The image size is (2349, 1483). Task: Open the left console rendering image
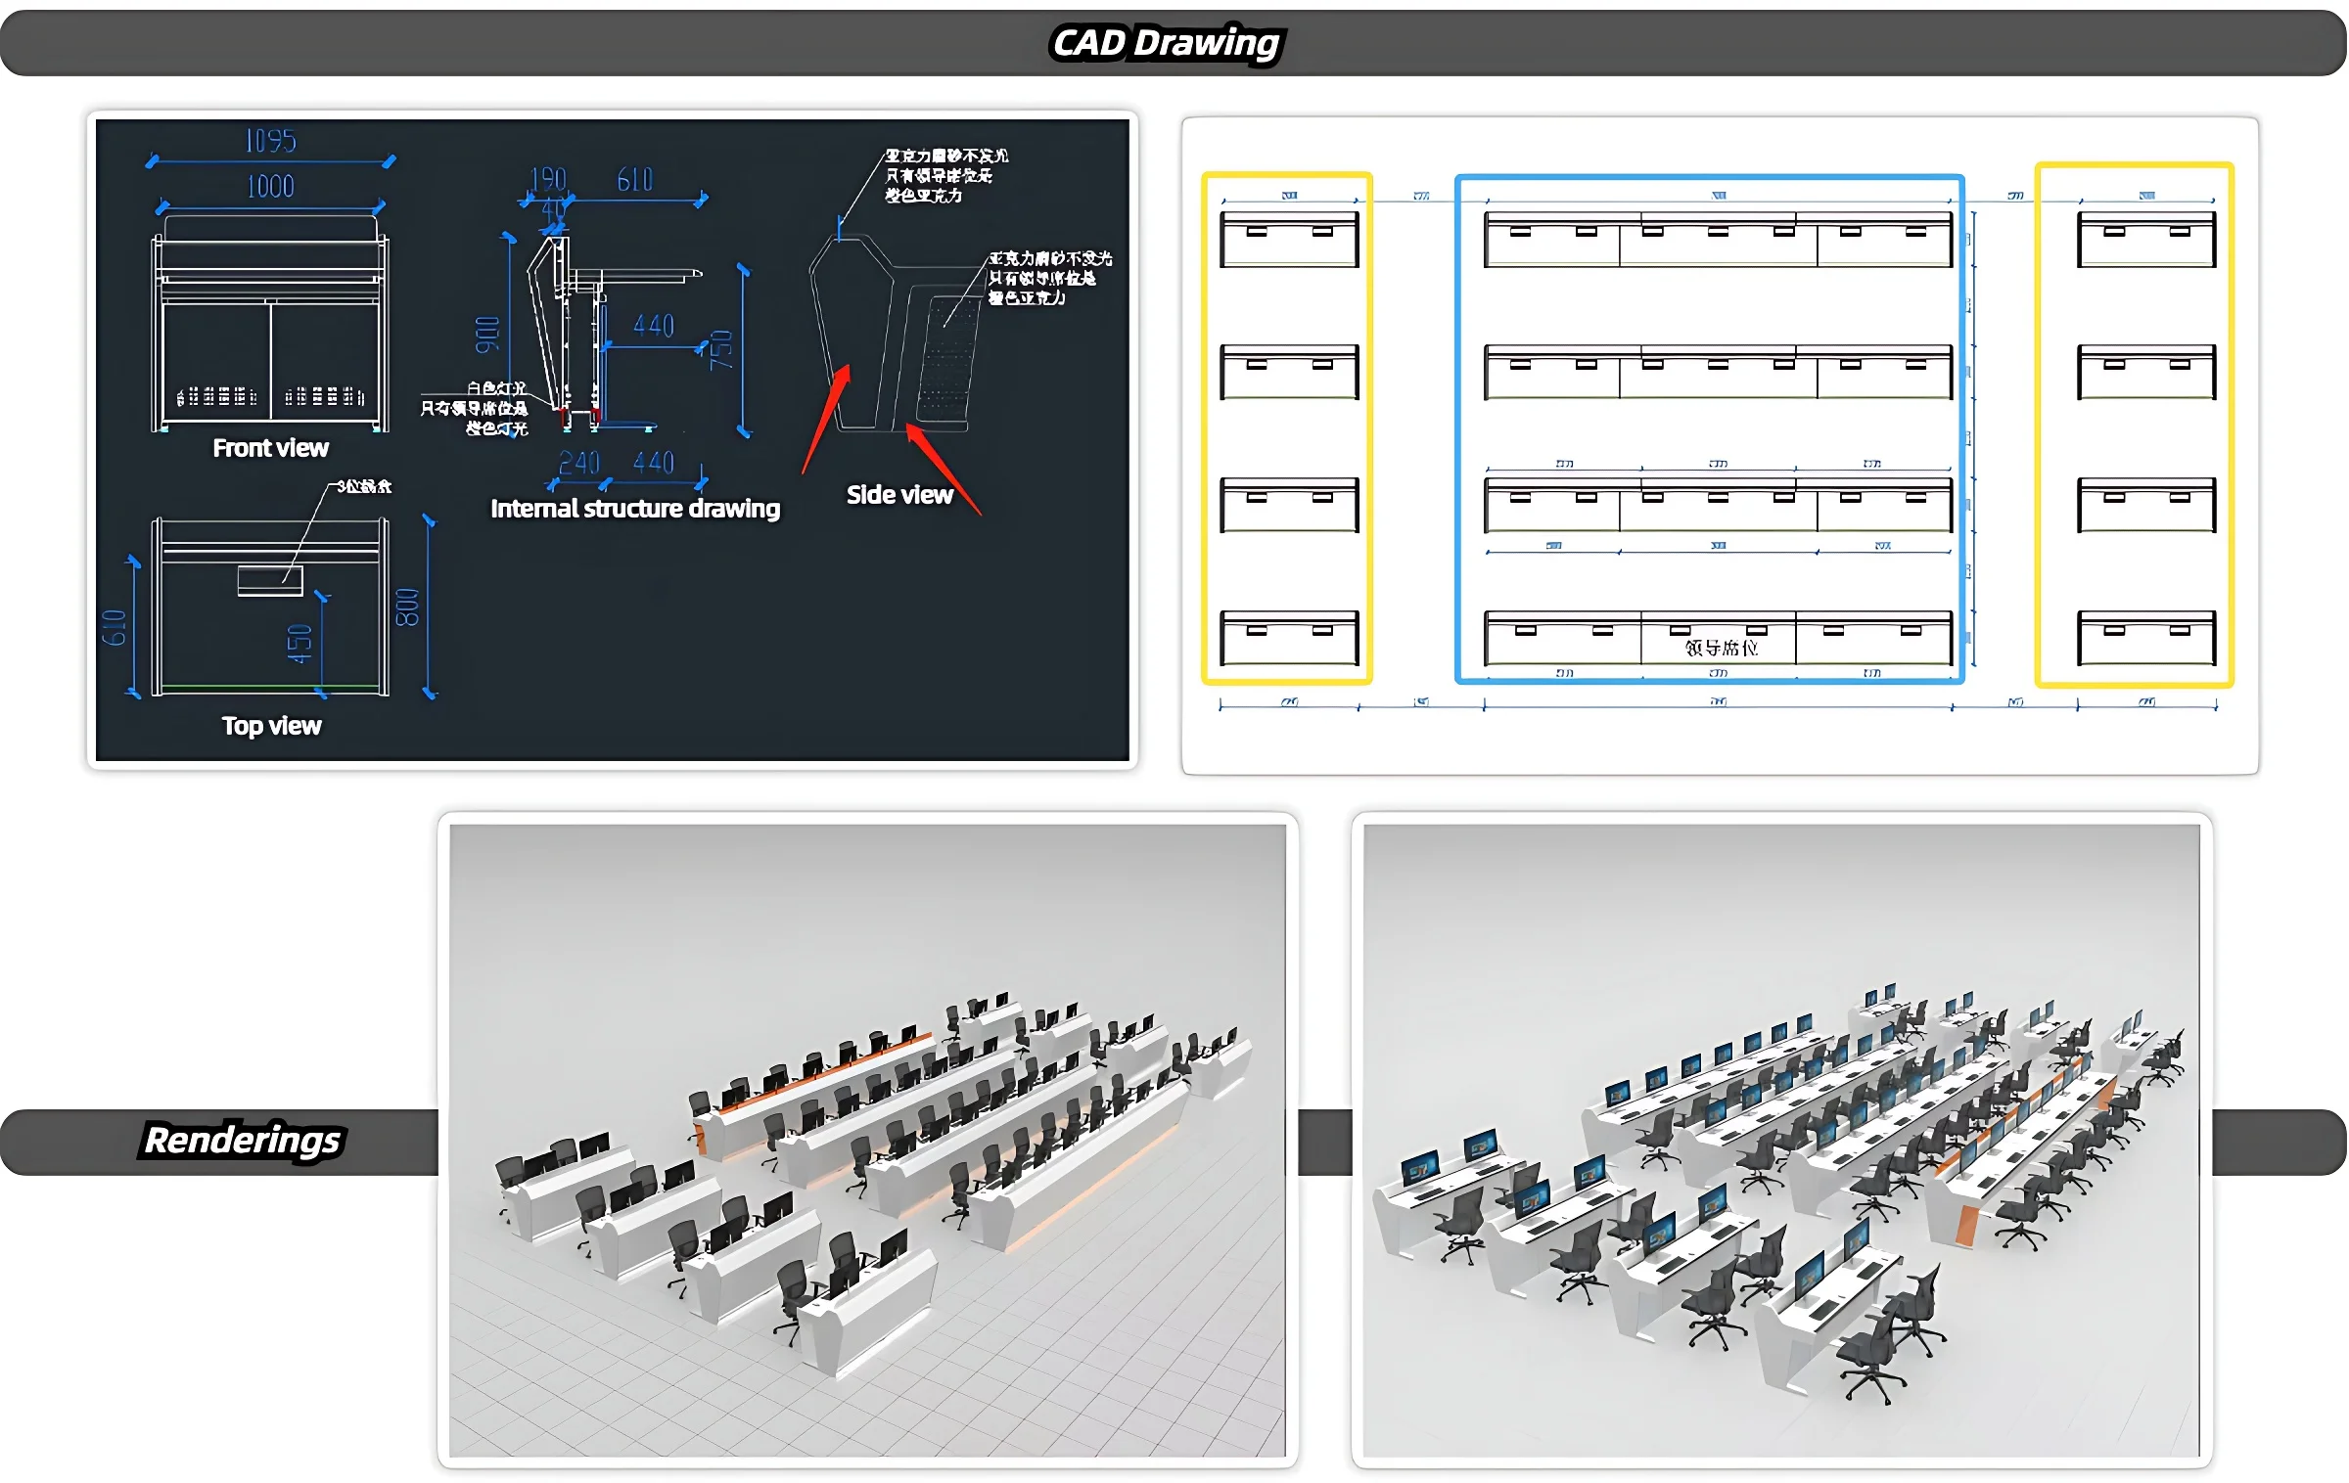(x=867, y=1140)
